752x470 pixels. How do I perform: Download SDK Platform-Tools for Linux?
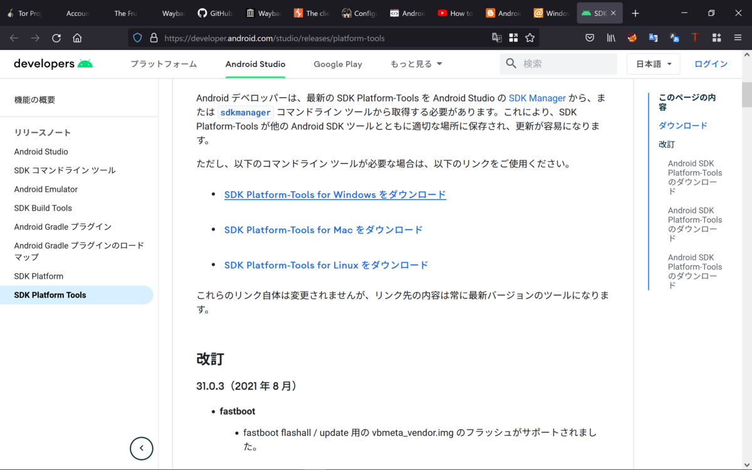(x=326, y=265)
